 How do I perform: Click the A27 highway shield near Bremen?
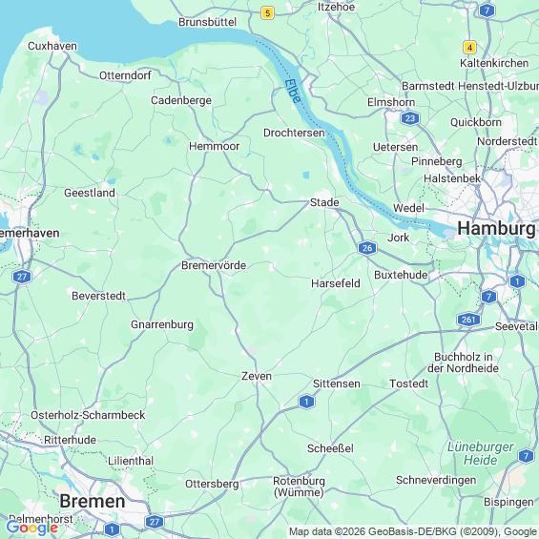pyautogui.click(x=155, y=522)
